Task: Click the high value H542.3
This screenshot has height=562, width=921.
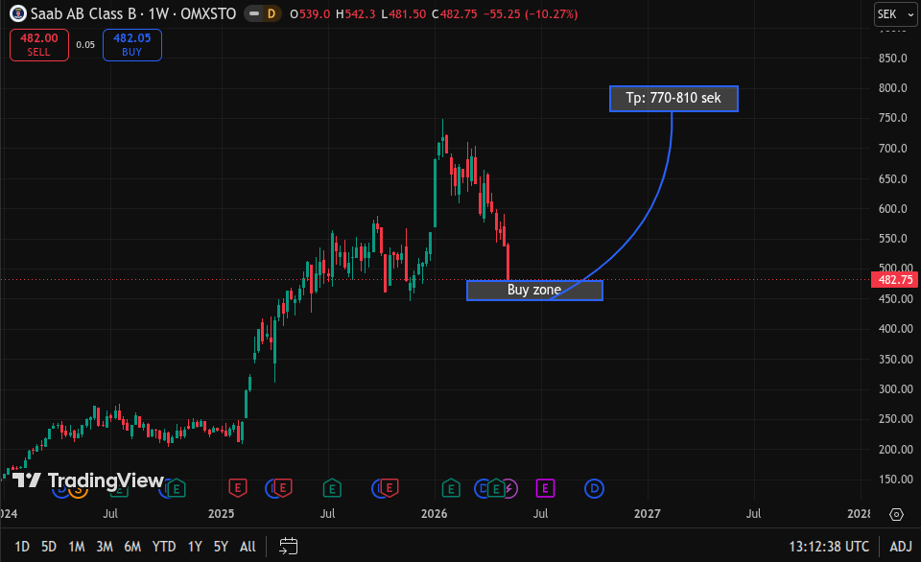Action: pos(355,13)
